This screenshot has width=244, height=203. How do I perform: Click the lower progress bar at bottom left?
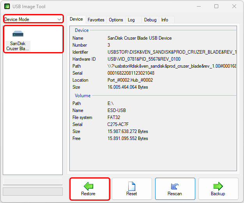coord(33,191)
